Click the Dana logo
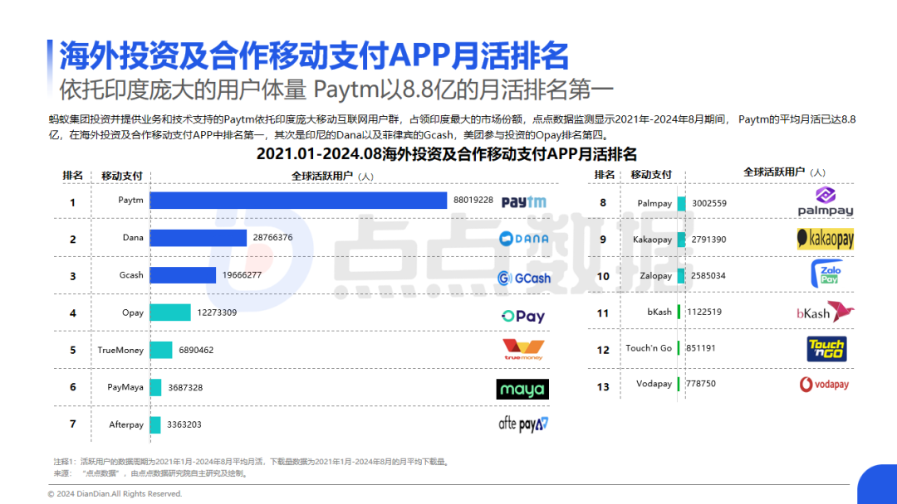Screen dimensions: 897x504 coord(523,239)
